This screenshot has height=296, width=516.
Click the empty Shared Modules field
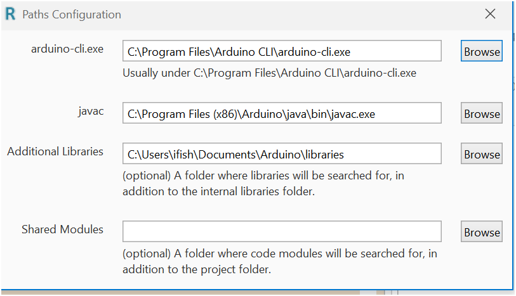[282, 231]
